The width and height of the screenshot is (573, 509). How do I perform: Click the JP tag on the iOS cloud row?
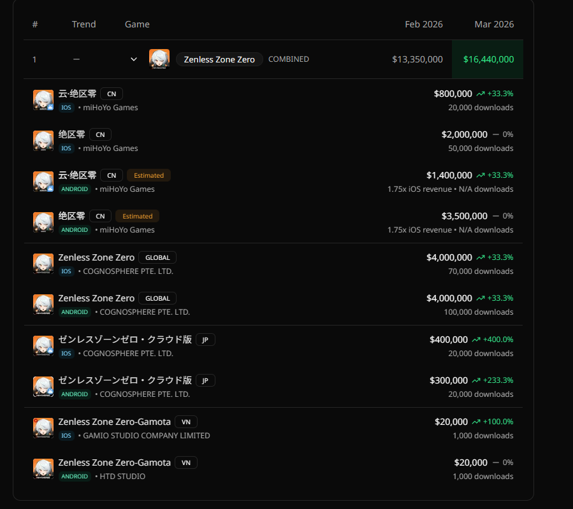coord(205,340)
